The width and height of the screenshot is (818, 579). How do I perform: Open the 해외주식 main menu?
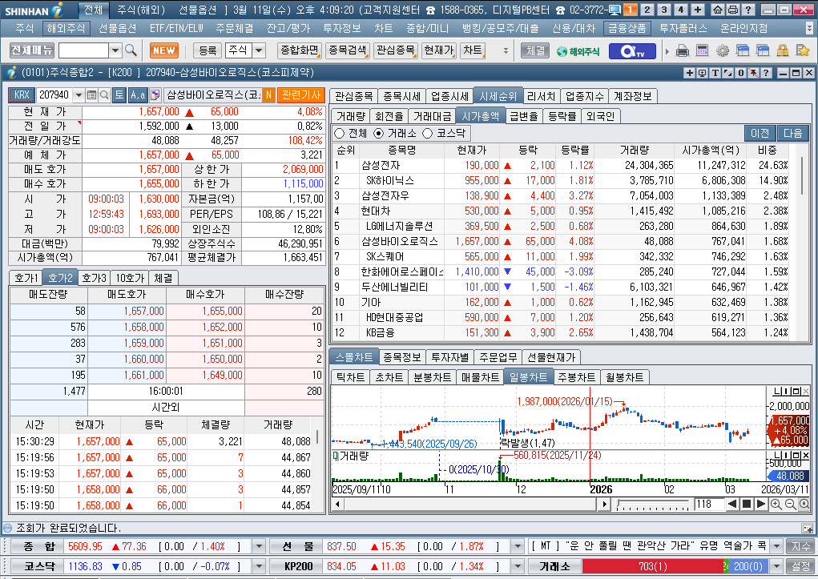point(66,28)
